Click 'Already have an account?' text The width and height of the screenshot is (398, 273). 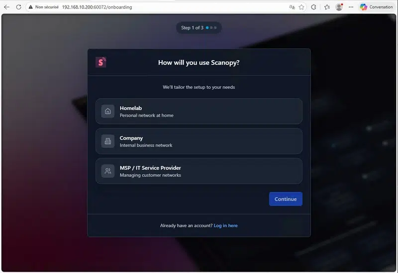[186, 226]
